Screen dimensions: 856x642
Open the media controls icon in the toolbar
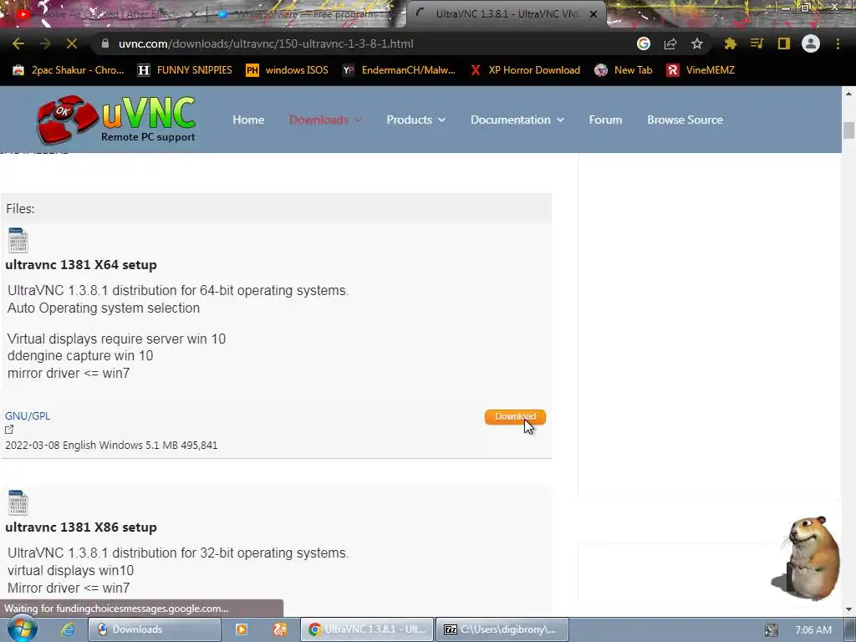[x=757, y=43]
